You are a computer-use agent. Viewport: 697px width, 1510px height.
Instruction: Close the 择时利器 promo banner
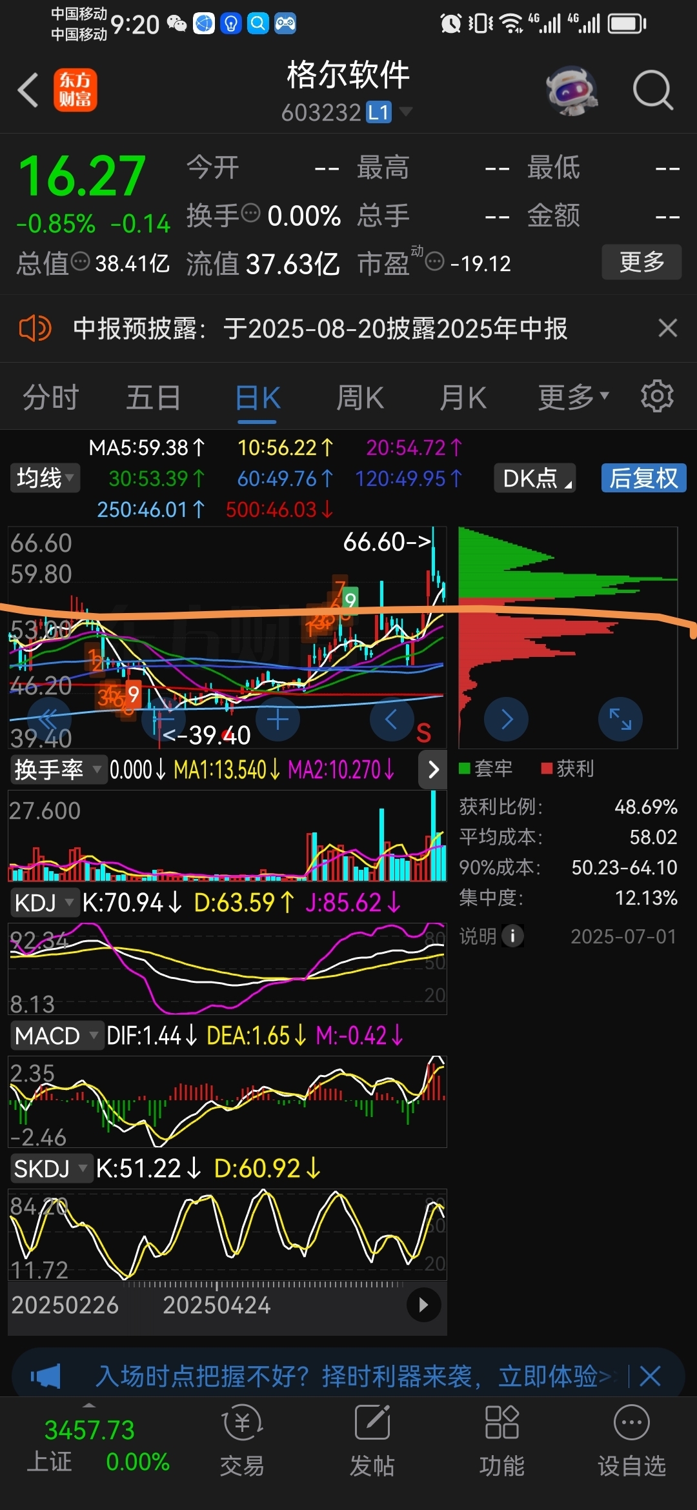pos(650,1376)
